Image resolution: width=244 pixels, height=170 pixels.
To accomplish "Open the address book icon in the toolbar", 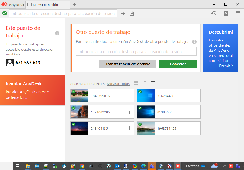I will coord(226,13).
